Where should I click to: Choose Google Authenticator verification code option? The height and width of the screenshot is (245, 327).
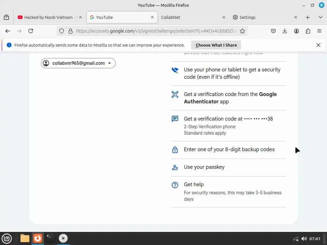pyautogui.click(x=229, y=98)
